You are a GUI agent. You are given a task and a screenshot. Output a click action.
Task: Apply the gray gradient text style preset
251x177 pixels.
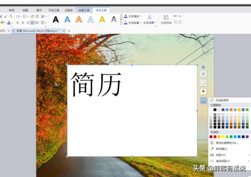[114, 20]
